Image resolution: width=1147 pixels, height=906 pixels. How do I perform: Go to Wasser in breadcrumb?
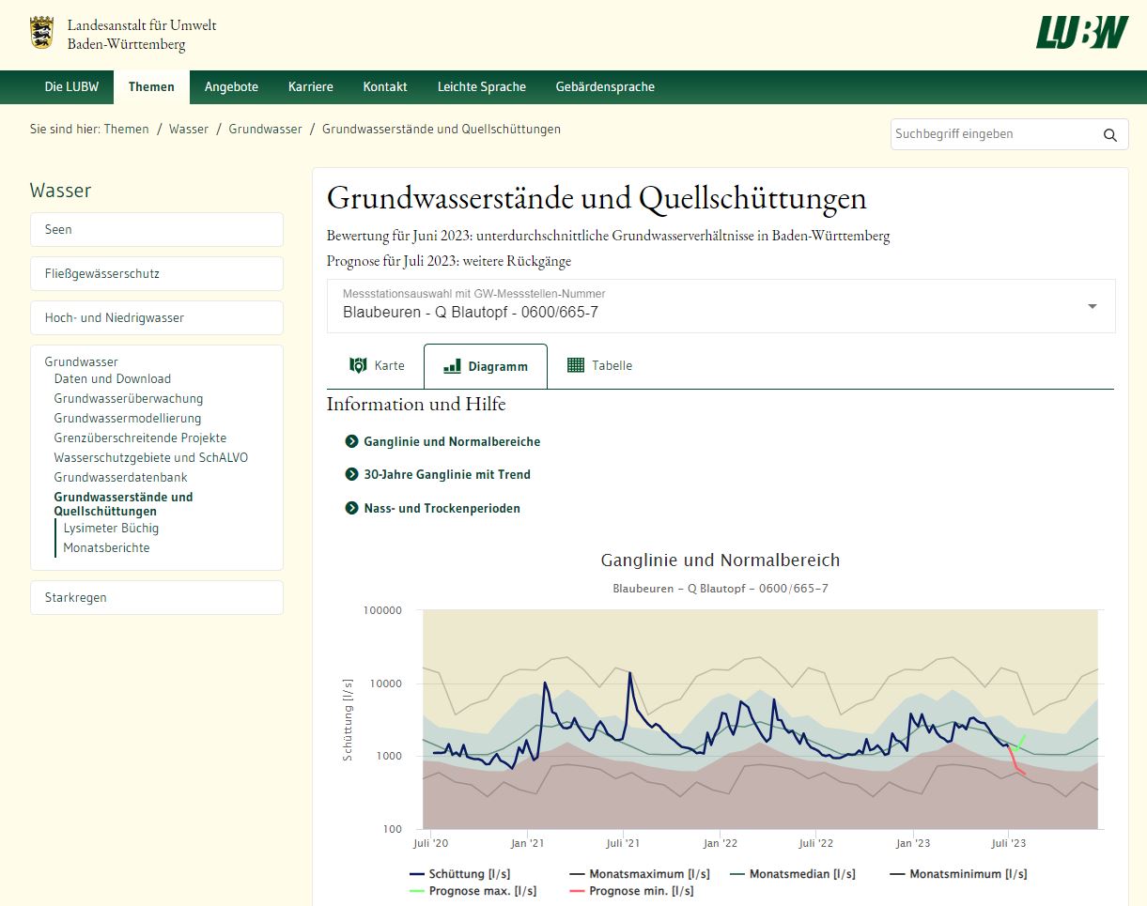(189, 129)
